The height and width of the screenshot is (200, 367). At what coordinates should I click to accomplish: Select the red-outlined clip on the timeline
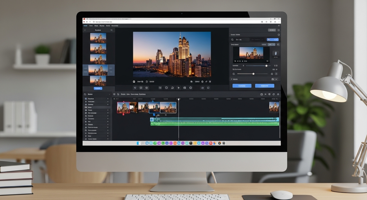124,107
